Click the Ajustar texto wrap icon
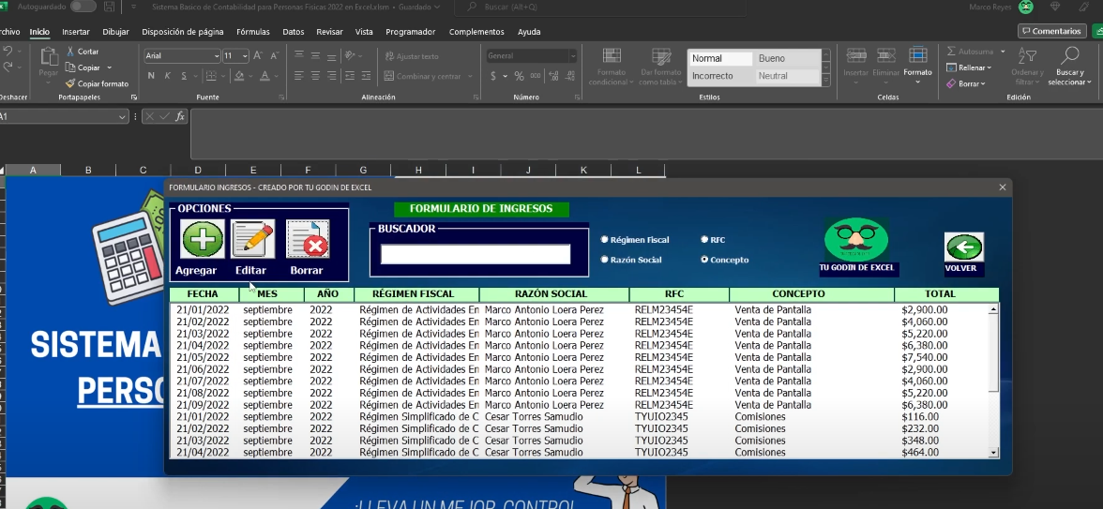The image size is (1103, 509). point(390,56)
